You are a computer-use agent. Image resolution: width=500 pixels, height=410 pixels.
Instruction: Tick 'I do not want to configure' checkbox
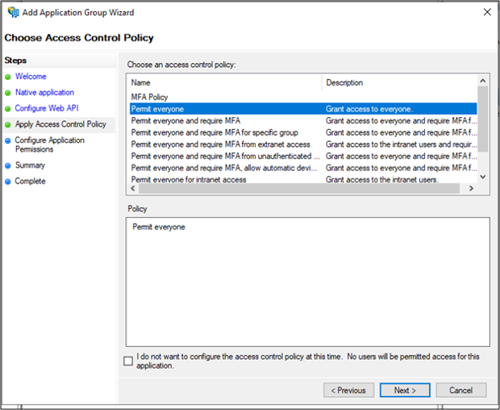point(128,361)
